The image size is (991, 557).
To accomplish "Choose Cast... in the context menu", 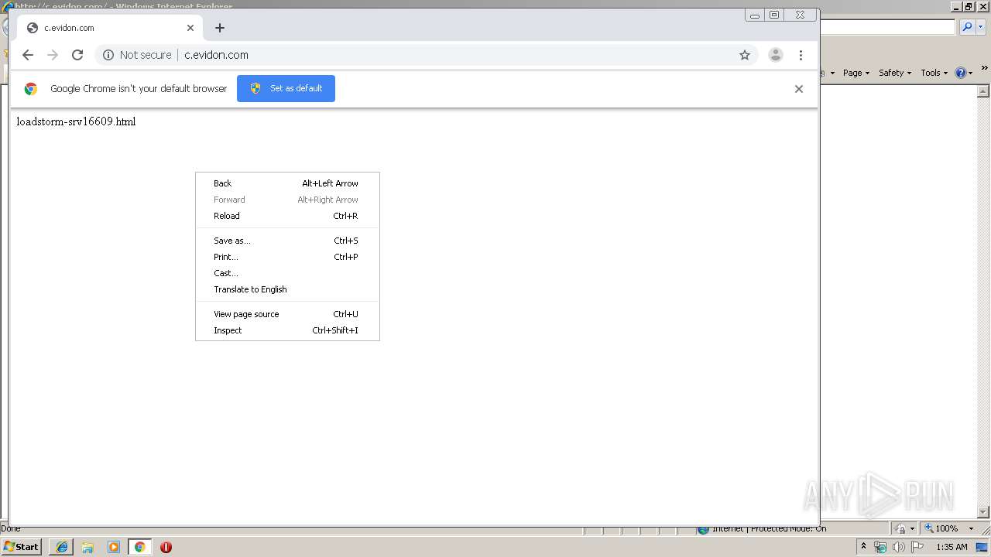I will pyautogui.click(x=287, y=273).
